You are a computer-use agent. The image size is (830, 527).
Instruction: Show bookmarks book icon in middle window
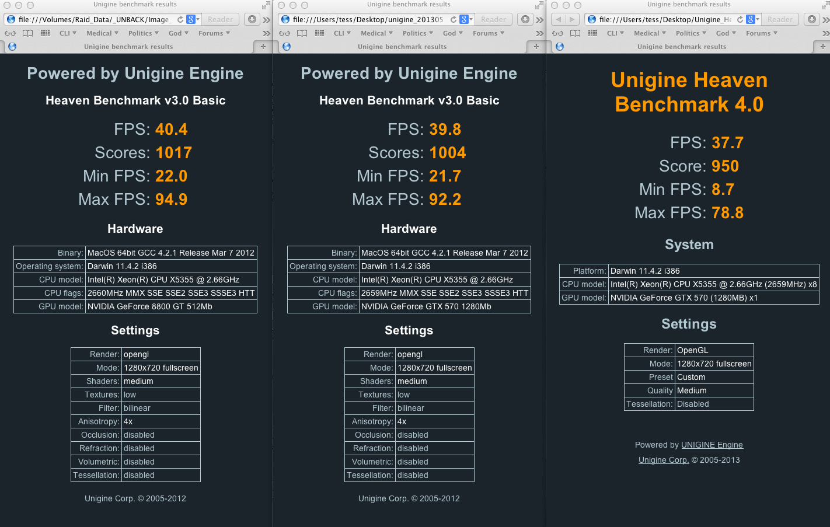pos(302,33)
